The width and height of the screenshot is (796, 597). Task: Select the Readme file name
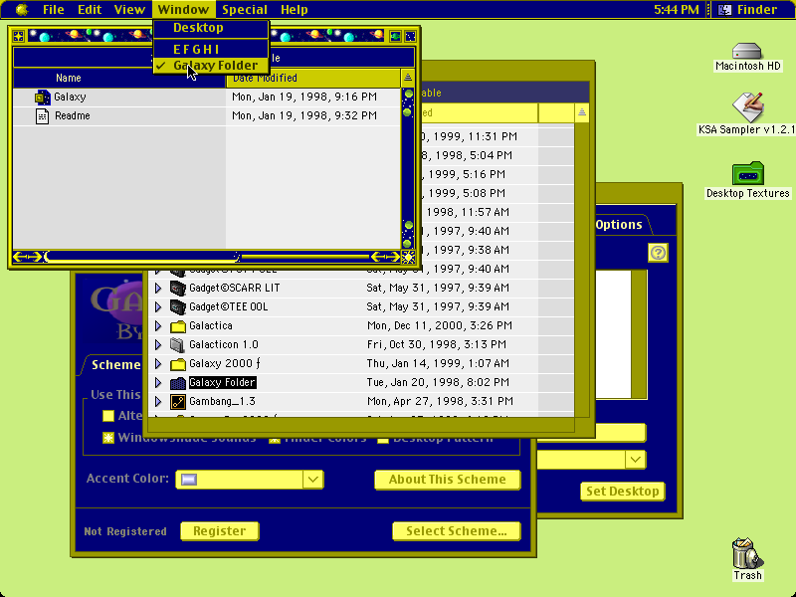72,115
